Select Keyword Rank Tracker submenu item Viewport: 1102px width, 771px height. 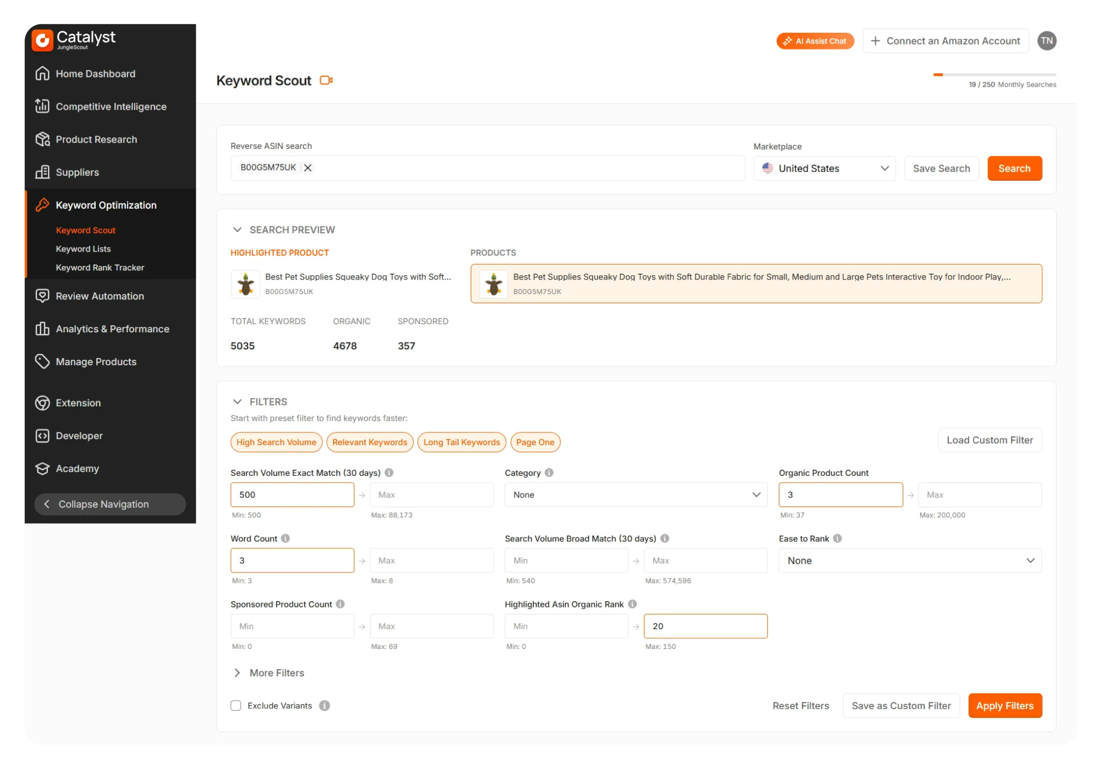[x=100, y=267]
